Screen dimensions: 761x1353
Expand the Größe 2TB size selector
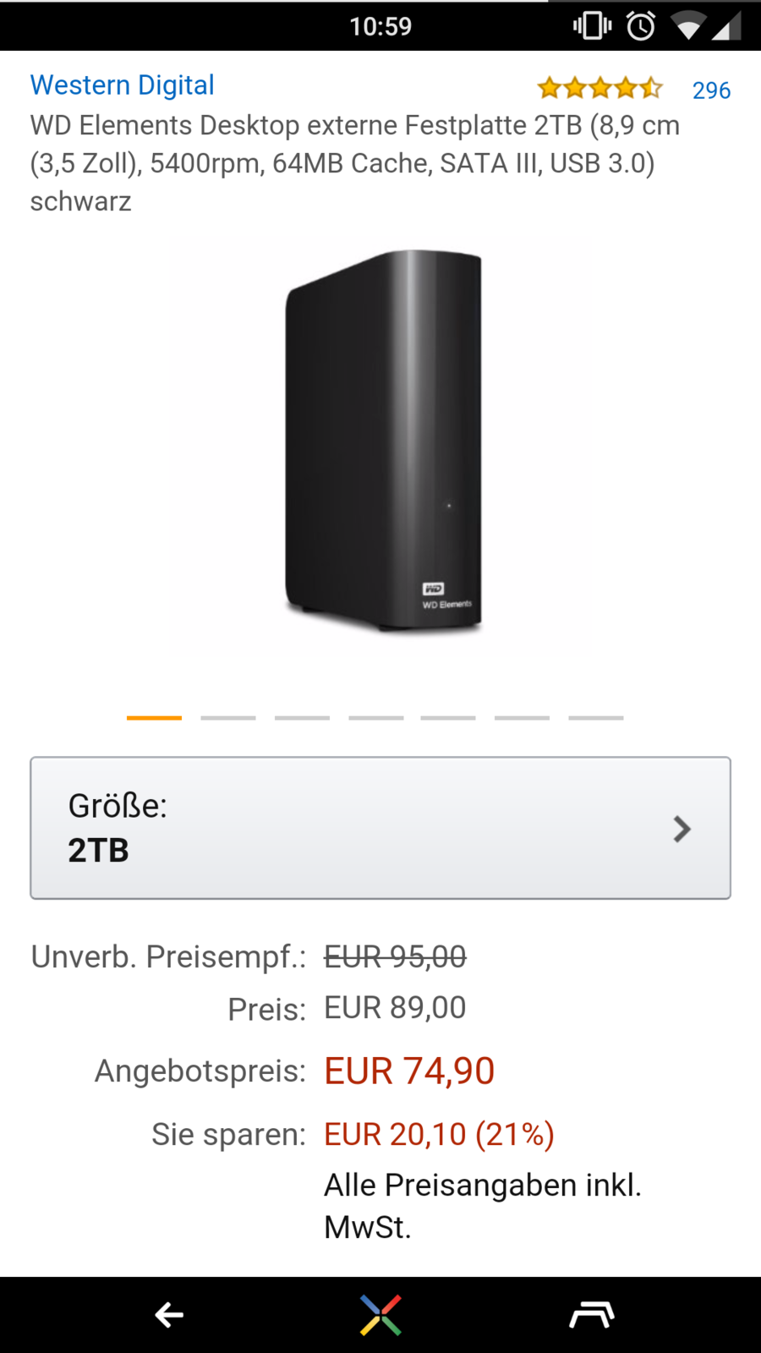pyautogui.click(x=380, y=828)
